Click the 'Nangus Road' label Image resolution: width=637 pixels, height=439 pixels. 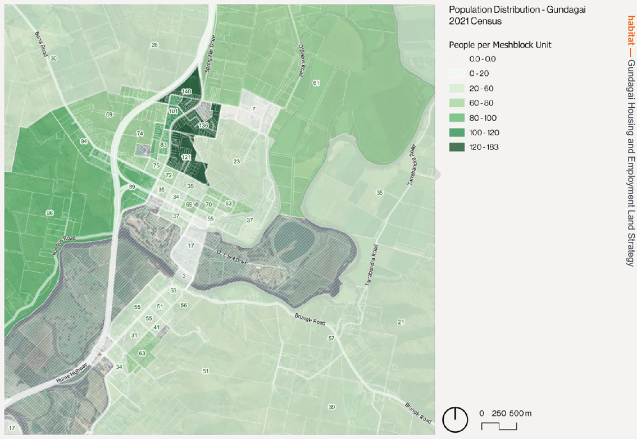pyautogui.click(x=64, y=245)
